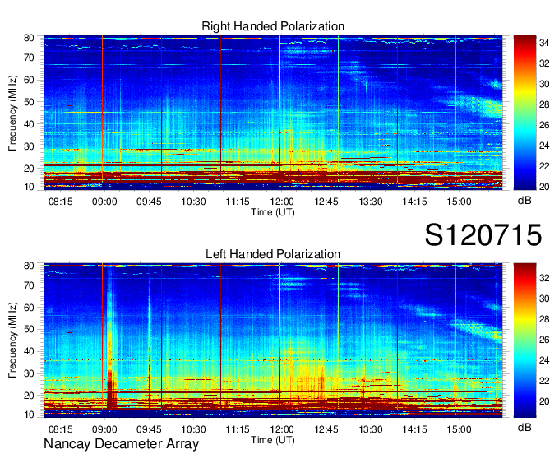Image resolution: width=559 pixels, height=454 pixels.
Task: Click the 20 MHz tick of Right Handed plot
Action: [29, 169]
